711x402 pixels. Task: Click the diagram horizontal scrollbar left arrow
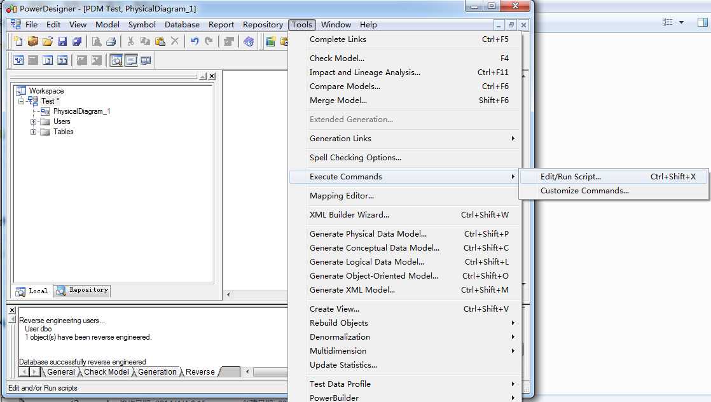coord(228,295)
